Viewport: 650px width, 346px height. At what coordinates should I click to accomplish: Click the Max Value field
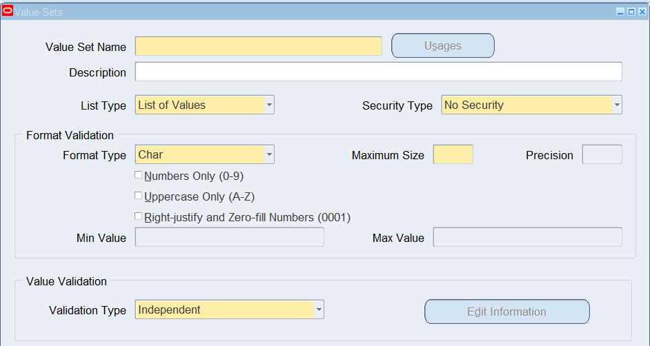coord(528,237)
